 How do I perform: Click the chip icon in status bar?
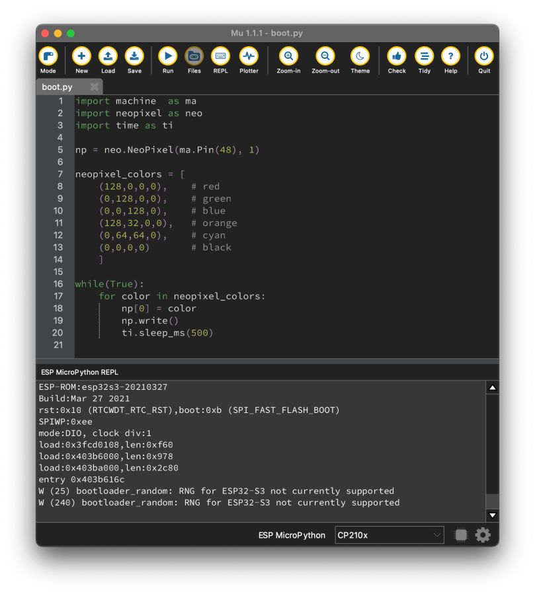pyautogui.click(x=461, y=535)
